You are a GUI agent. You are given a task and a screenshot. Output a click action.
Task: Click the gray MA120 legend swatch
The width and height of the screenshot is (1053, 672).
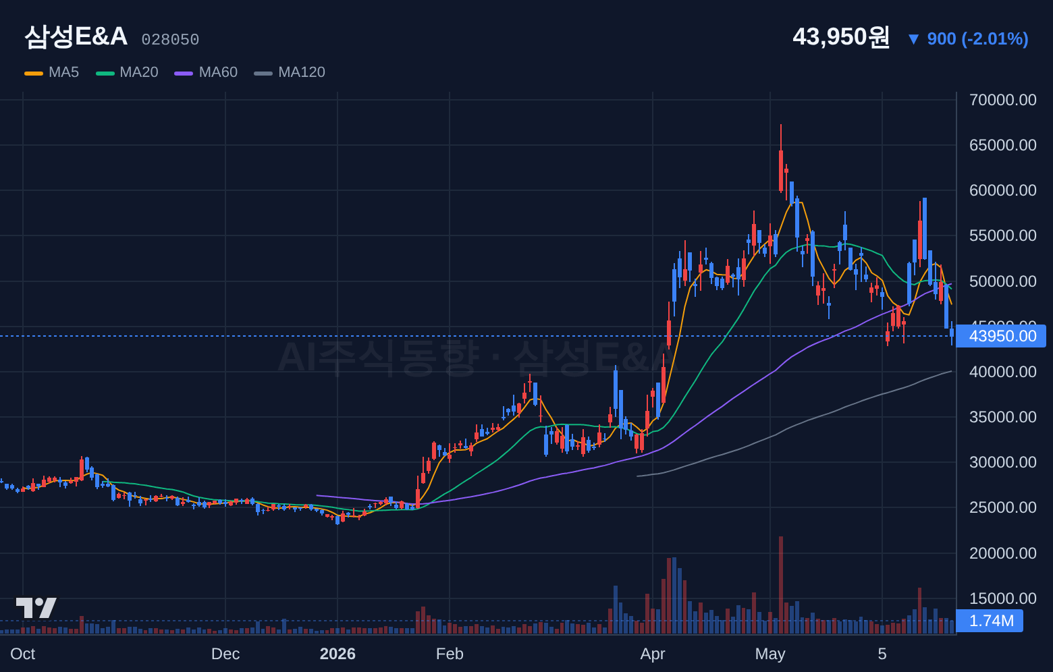(x=263, y=73)
